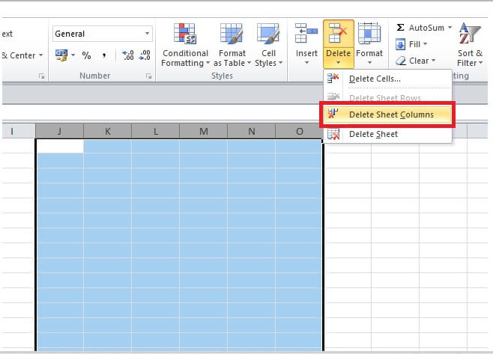Screen dimensions: 493x354
Task: Expand the Clear dropdown arrow
Action: pos(433,61)
